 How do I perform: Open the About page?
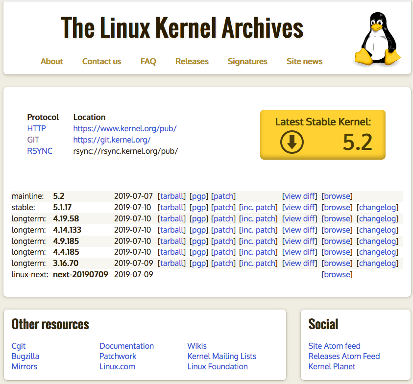(x=51, y=61)
